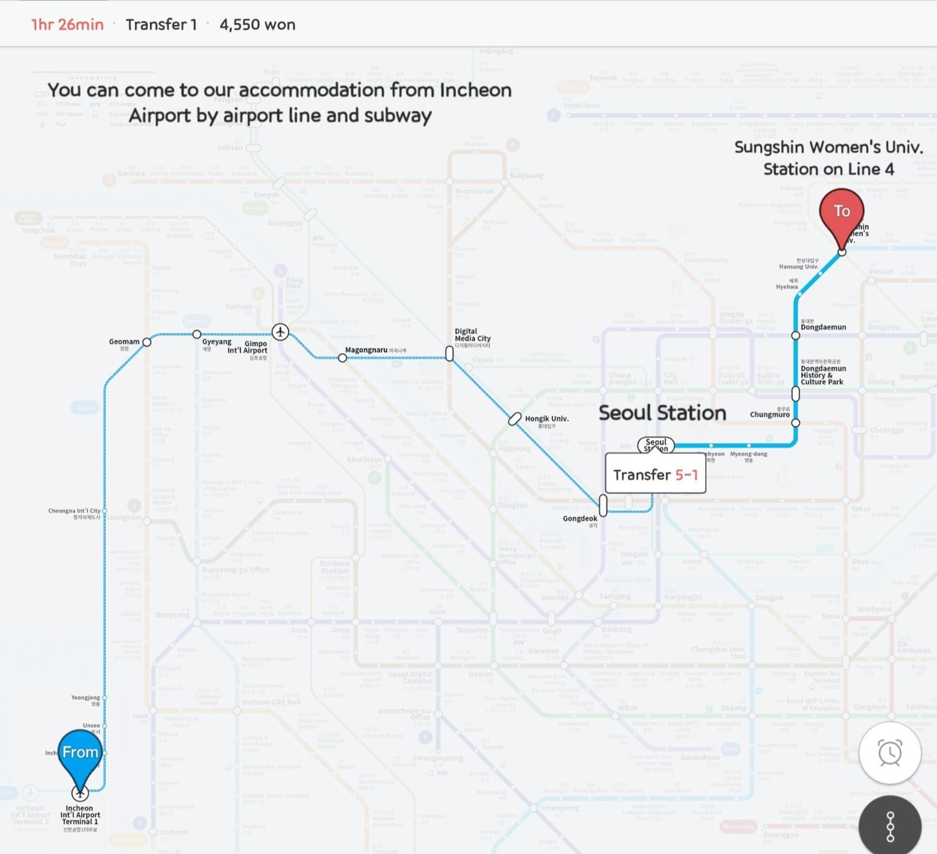
Task: Tap the alarm clock floating button
Action: click(x=889, y=753)
